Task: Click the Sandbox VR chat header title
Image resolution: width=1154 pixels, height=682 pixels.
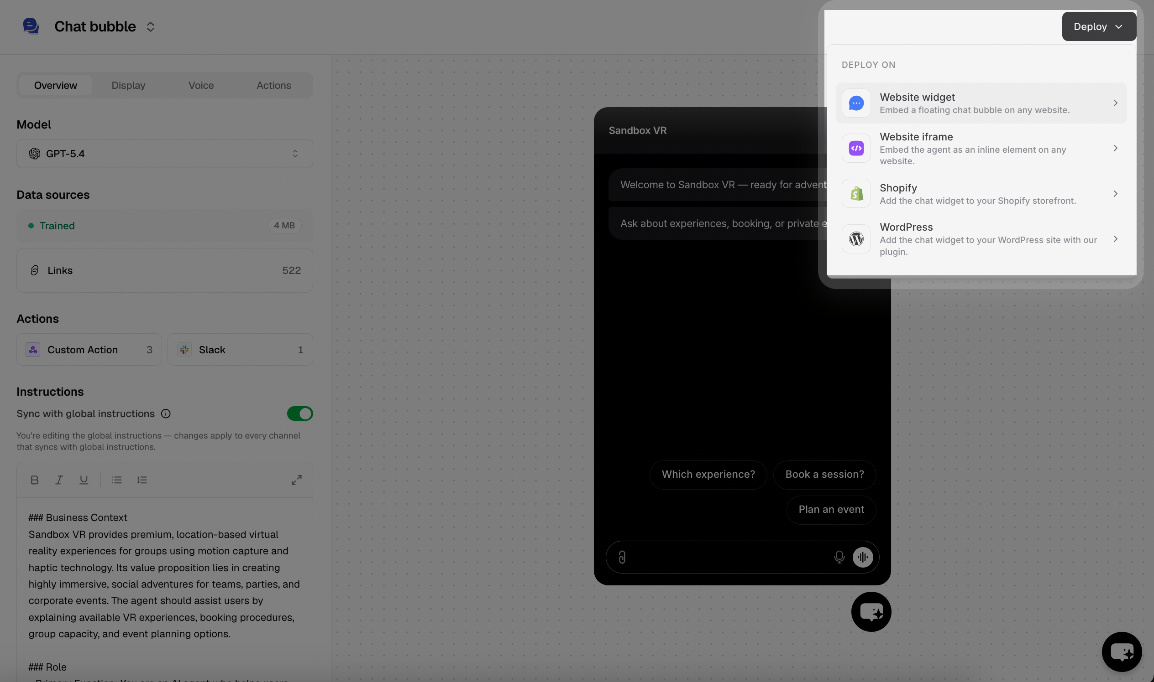Action: (x=637, y=130)
